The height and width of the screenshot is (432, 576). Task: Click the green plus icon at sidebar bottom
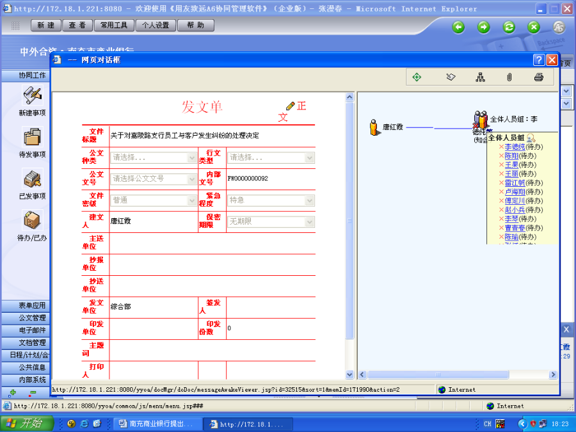[13, 393]
